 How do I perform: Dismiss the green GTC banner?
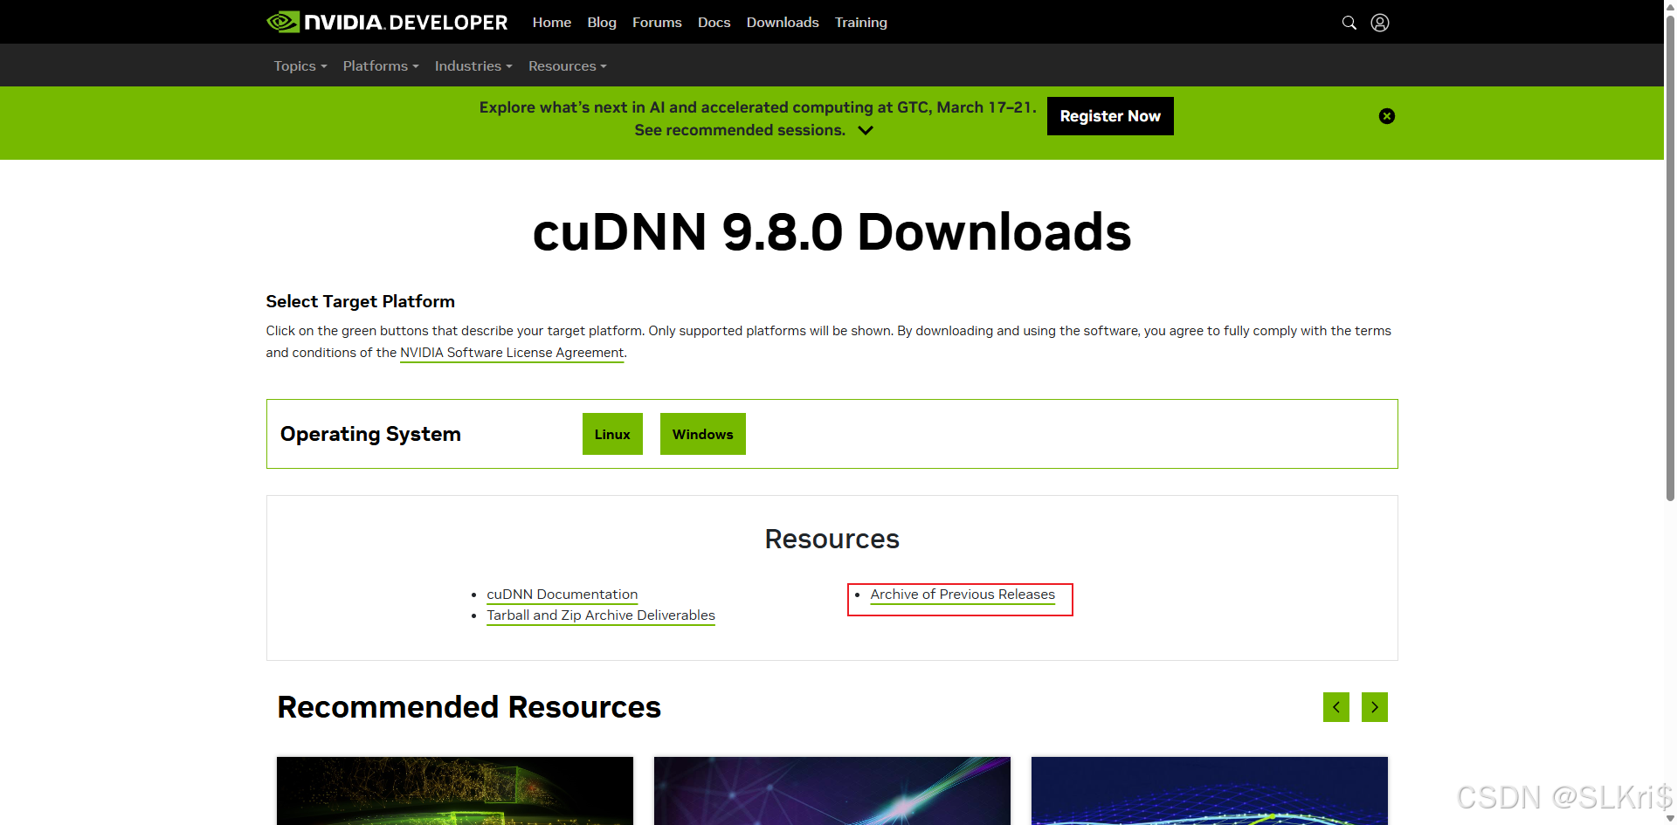click(1387, 116)
